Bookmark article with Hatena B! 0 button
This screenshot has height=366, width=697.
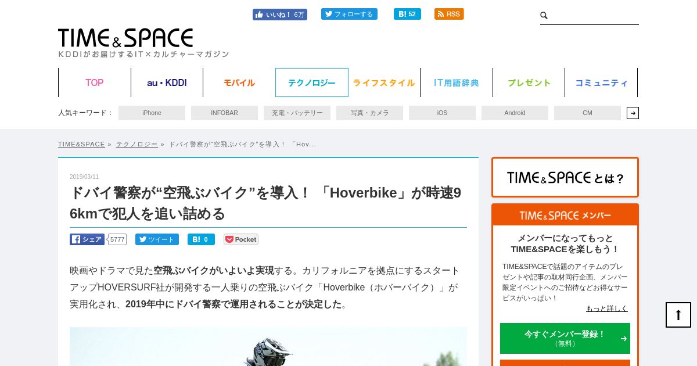(201, 239)
